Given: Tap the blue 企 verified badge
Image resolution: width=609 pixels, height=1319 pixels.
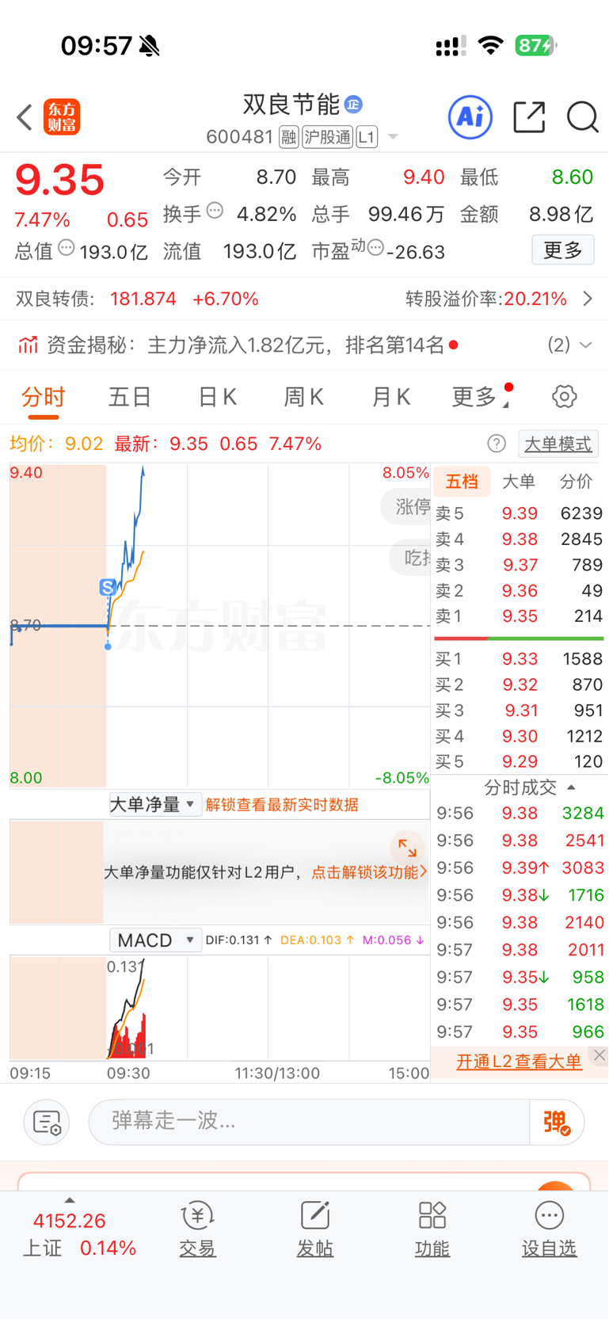Looking at the screenshot, I should (x=354, y=104).
